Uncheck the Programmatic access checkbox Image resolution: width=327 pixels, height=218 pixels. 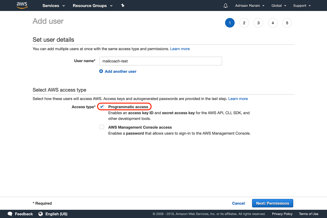pyautogui.click(x=102, y=107)
